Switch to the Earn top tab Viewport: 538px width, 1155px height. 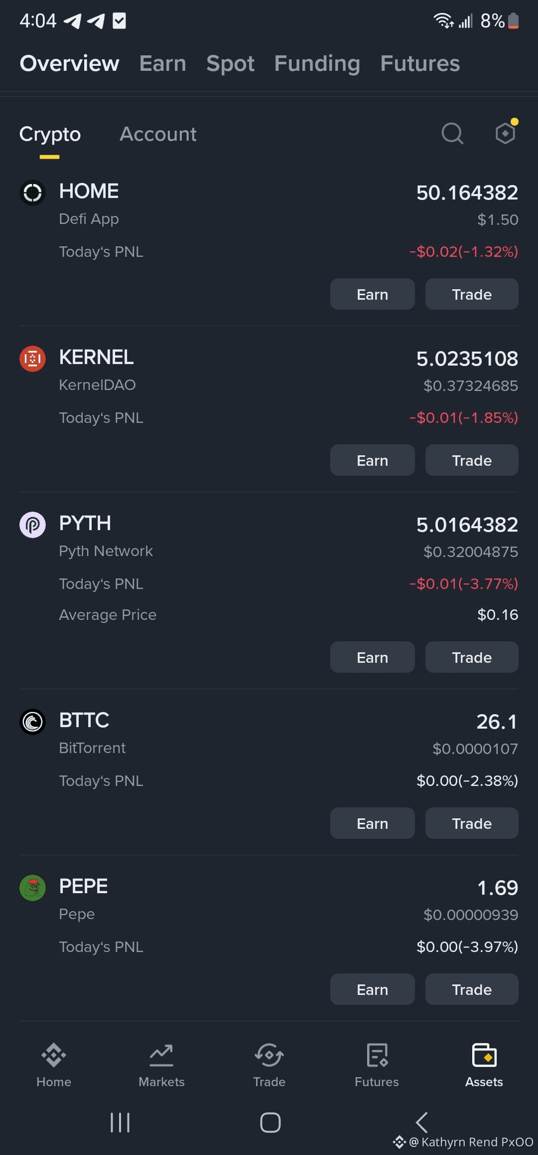163,63
